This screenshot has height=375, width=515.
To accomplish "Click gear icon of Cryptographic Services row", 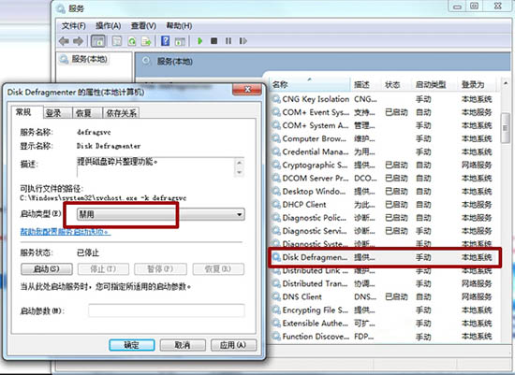I will click(276, 165).
